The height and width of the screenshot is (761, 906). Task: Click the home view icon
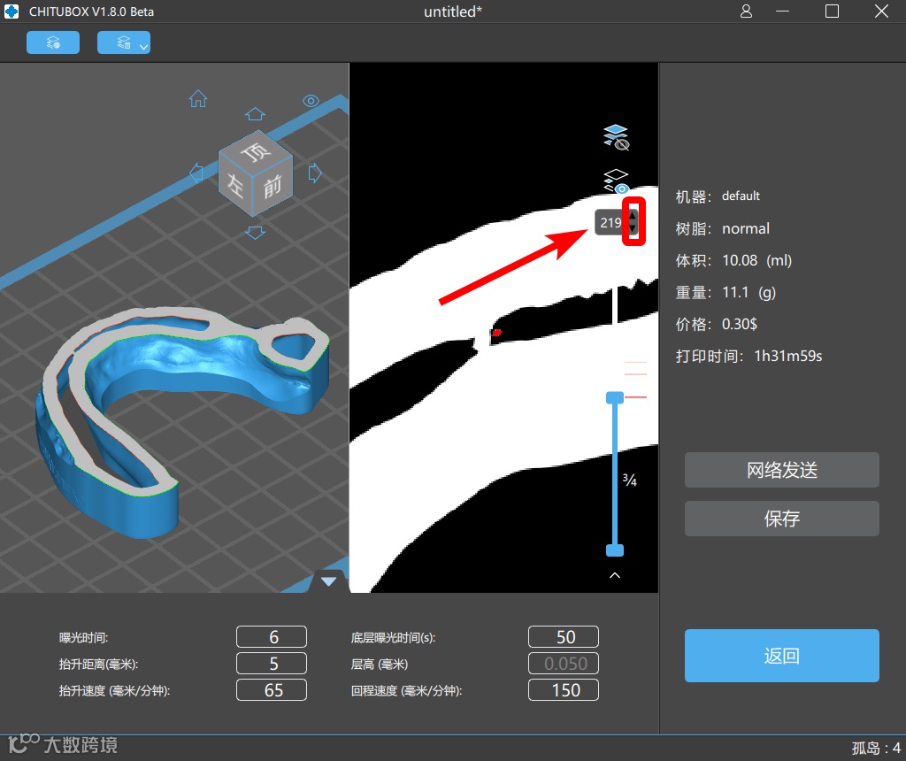198,99
